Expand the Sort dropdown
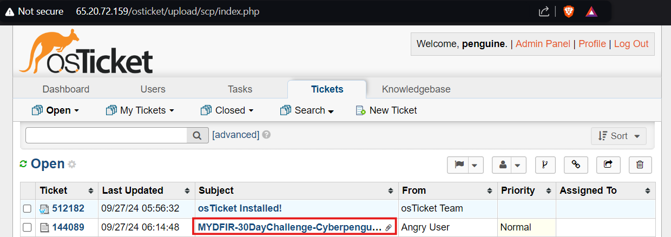The height and width of the screenshot is (237, 671). point(619,136)
